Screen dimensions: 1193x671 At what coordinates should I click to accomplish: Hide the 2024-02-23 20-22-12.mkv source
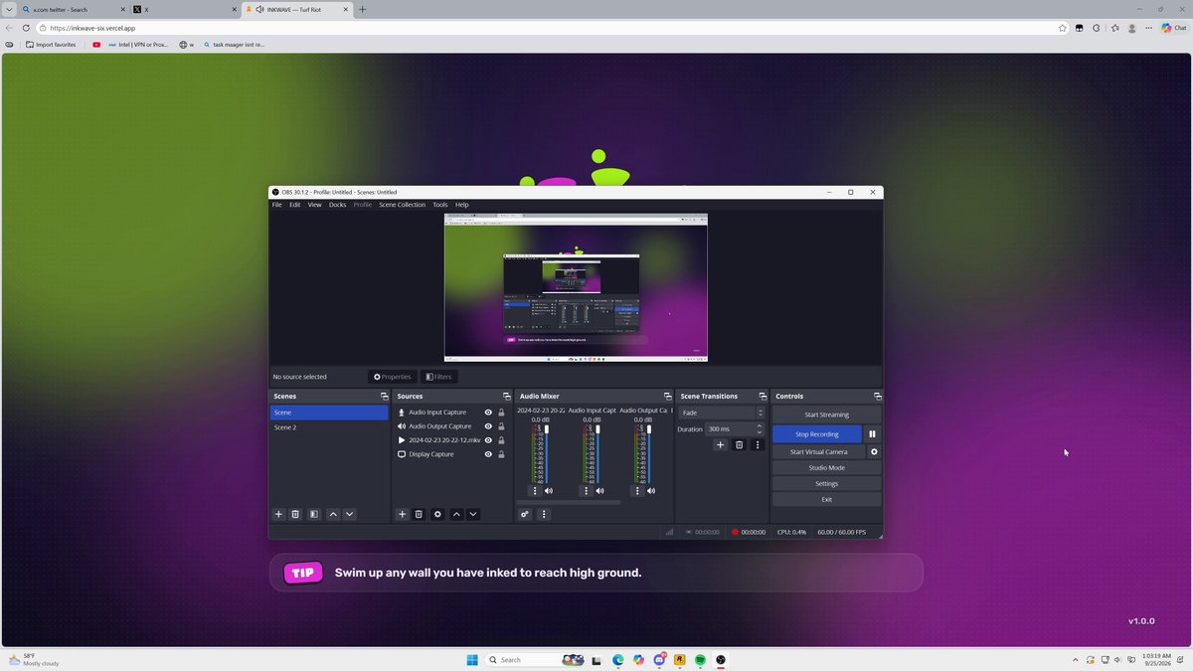(488, 440)
